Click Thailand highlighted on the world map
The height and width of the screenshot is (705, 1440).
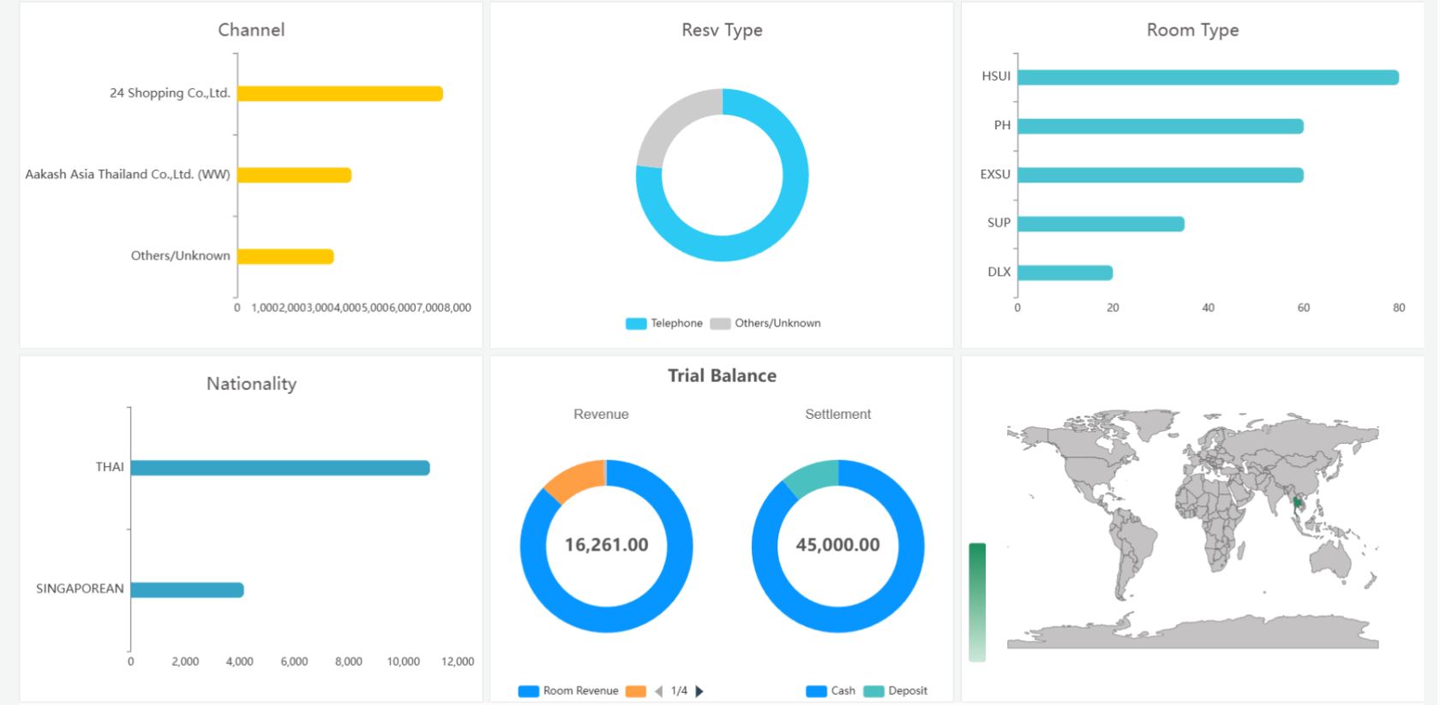coord(1298,502)
